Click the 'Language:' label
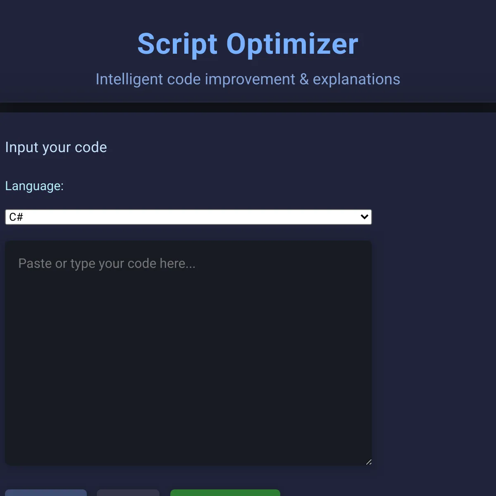 (x=34, y=186)
